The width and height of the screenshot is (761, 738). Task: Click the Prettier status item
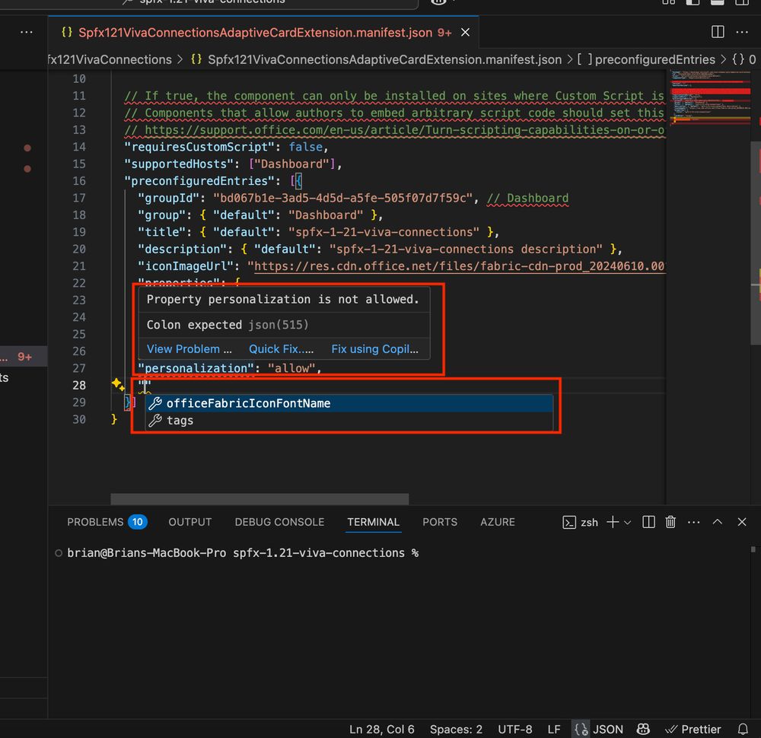[x=693, y=730]
